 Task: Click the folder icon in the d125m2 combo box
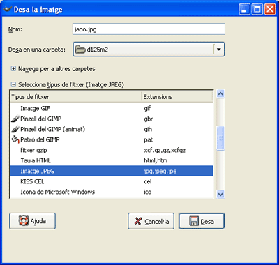point(80,50)
